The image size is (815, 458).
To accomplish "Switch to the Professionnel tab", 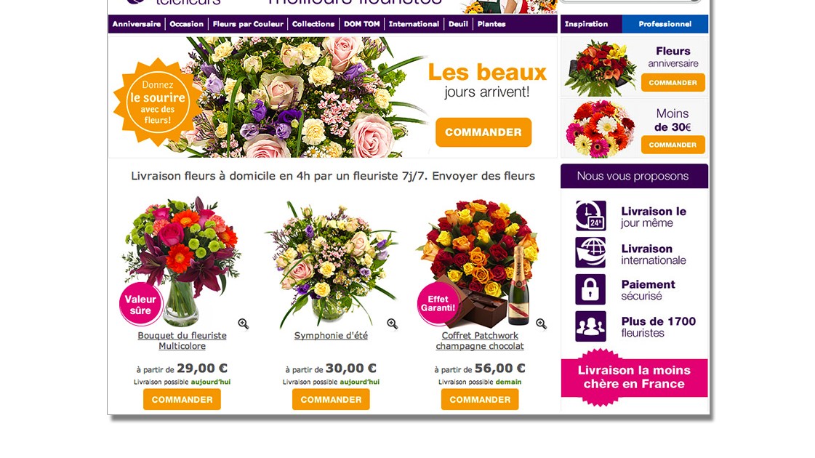I will [x=665, y=24].
